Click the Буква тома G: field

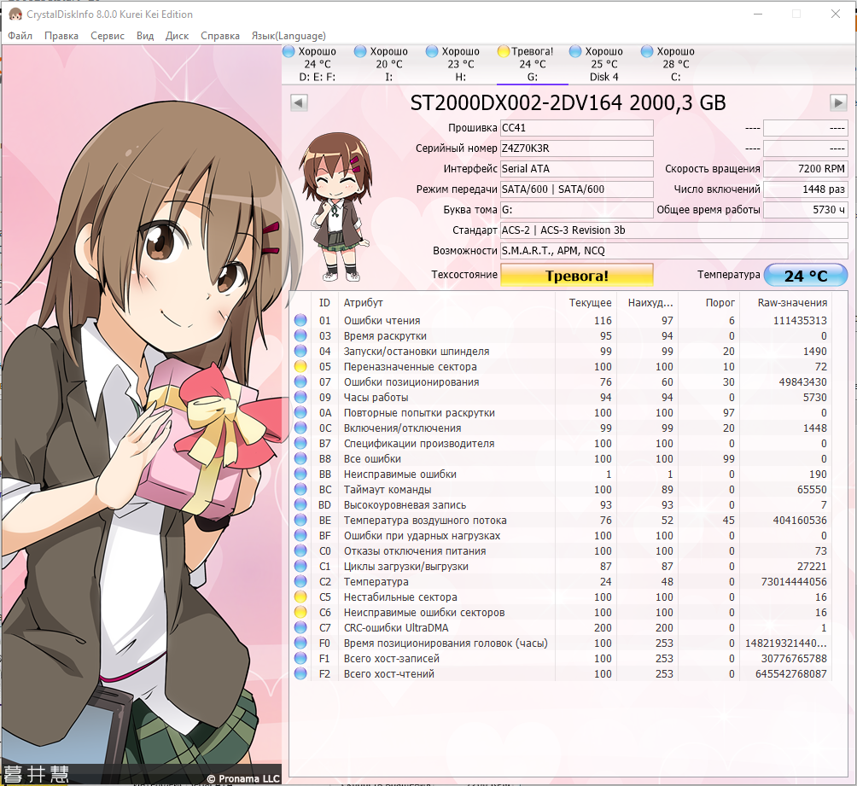coord(577,210)
